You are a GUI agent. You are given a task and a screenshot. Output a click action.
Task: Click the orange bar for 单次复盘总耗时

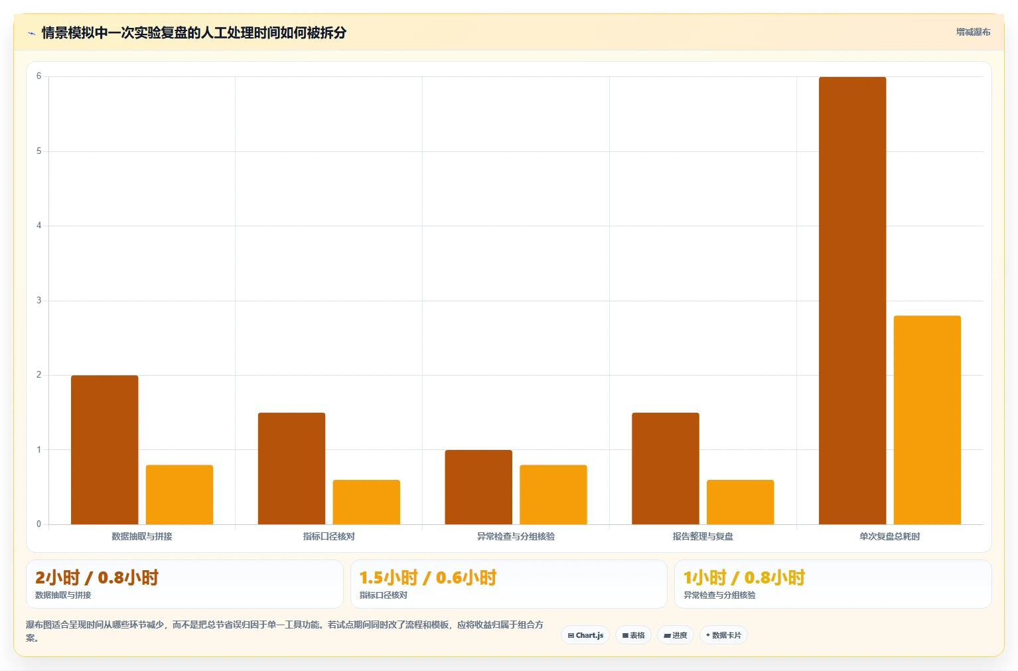pos(927,420)
